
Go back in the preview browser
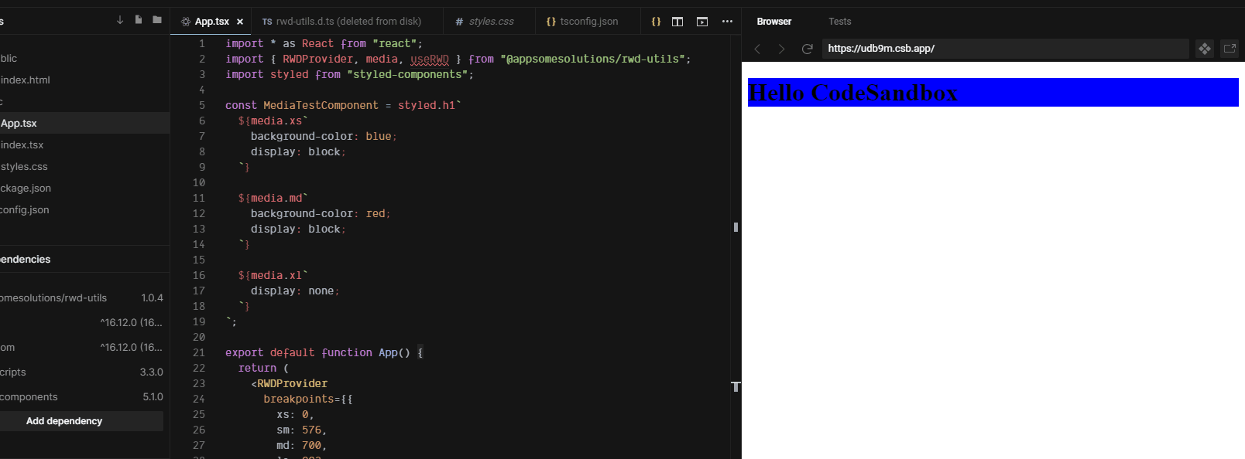(x=757, y=49)
